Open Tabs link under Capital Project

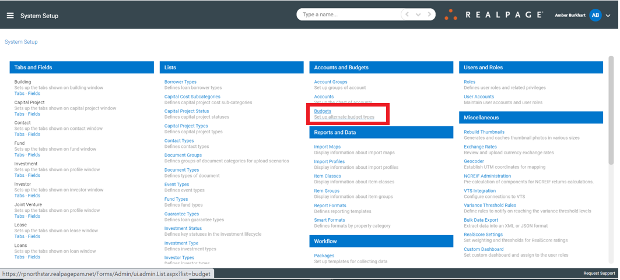pos(19,114)
